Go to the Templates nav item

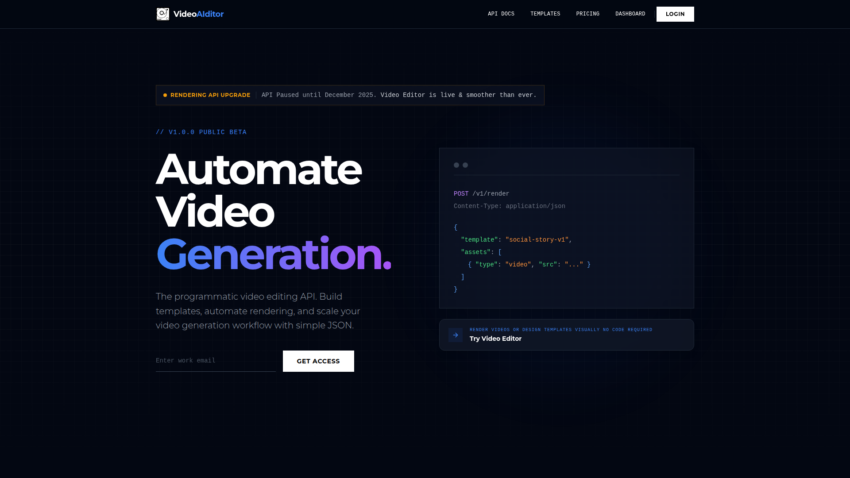[x=545, y=14]
